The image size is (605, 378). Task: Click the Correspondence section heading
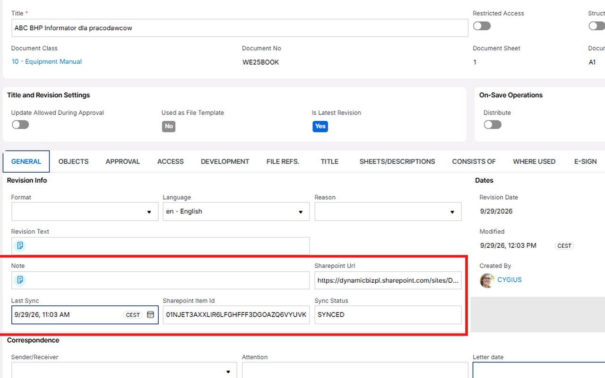33,340
